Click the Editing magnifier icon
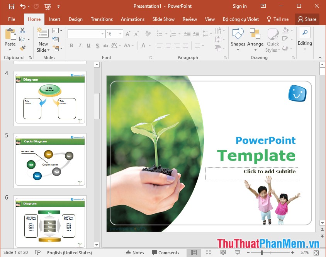 point(305,33)
